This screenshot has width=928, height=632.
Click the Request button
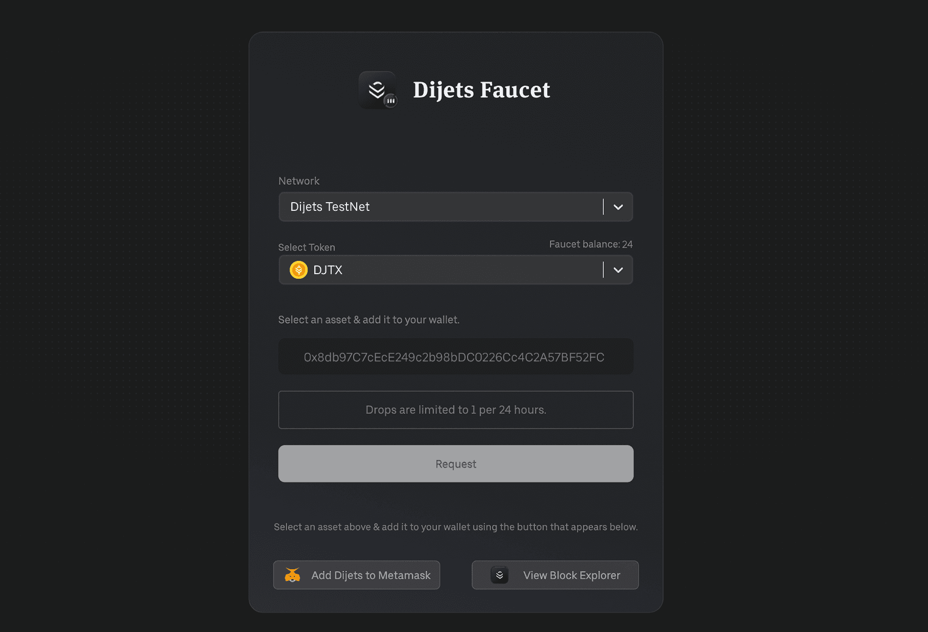456,464
